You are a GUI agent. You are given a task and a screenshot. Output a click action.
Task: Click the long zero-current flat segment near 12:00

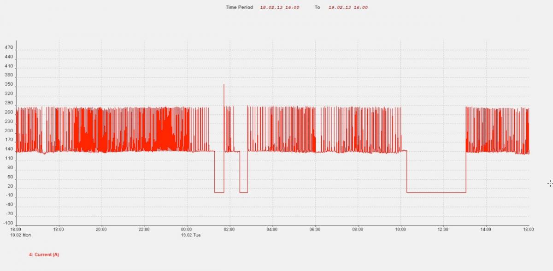coord(436,192)
